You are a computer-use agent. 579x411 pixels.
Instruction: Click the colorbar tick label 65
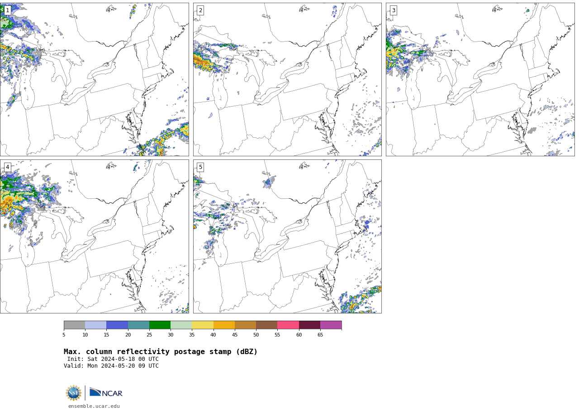point(320,335)
